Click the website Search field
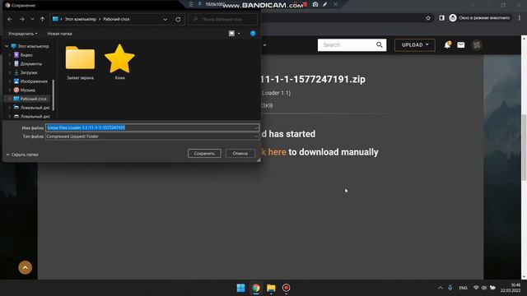527x296 pixels. pos(346,45)
